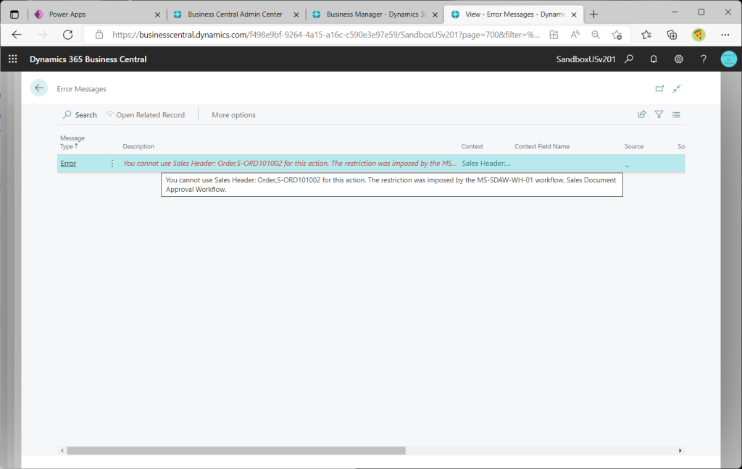Go back using the Error Messages back arrow
Screen dimensions: 742x469
point(39,88)
